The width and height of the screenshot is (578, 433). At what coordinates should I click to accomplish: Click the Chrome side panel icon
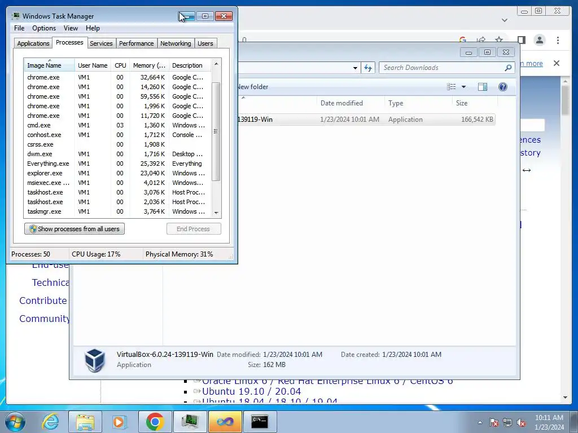(x=521, y=40)
